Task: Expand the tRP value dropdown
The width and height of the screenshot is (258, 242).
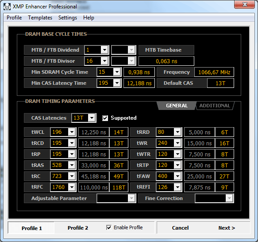Action: (x=72, y=154)
